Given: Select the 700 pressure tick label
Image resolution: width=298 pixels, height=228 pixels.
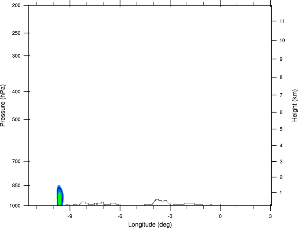Looking at the screenshot, I should point(16,161).
